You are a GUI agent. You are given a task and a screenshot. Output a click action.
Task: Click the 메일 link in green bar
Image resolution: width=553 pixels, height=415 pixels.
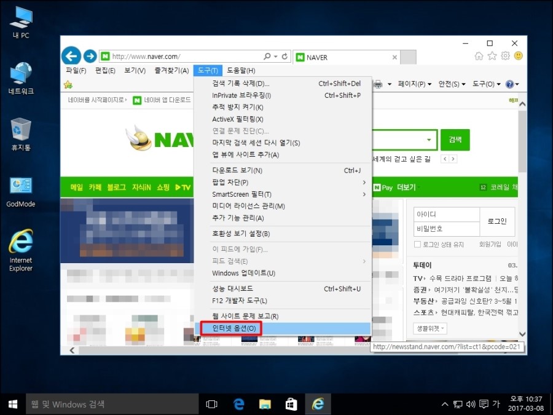point(77,187)
